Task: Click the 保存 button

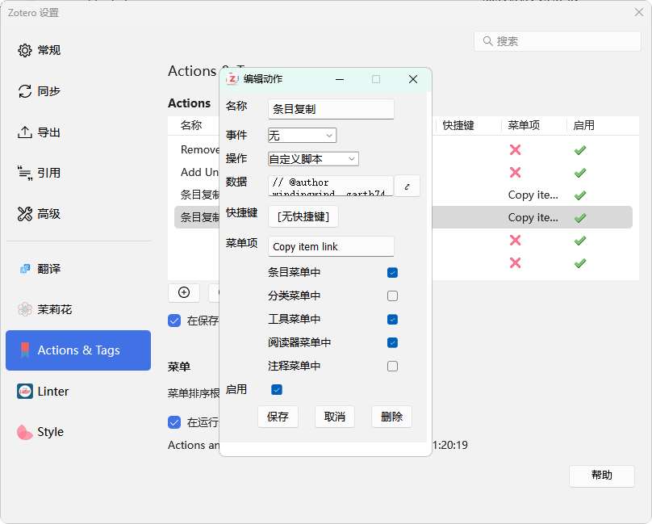Action: click(x=278, y=417)
